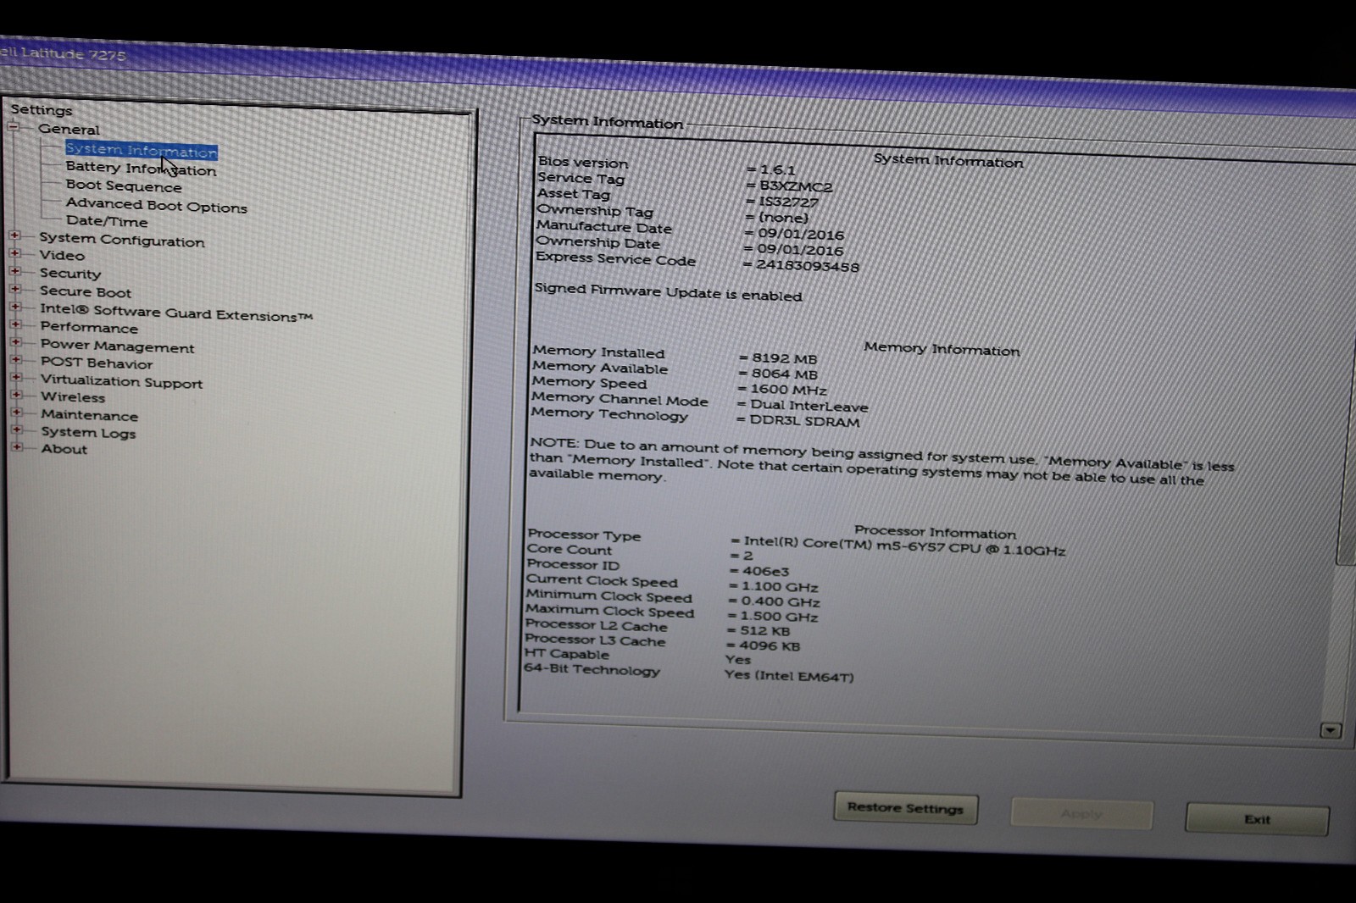Viewport: 1356px width, 903px height.
Task: Click Signed Firmware Update is enabled text
Action: (668, 292)
